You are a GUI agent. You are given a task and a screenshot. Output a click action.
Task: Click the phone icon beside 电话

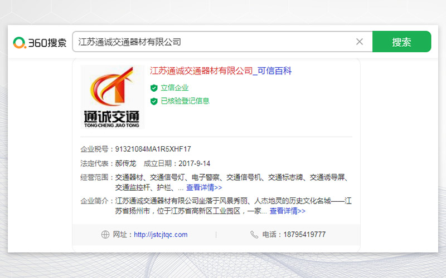click(x=254, y=235)
